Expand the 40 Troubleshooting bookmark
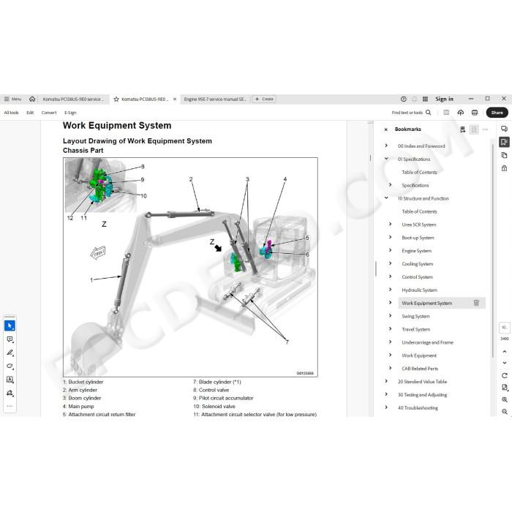Image resolution: width=512 pixels, height=512 pixels. (386, 407)
